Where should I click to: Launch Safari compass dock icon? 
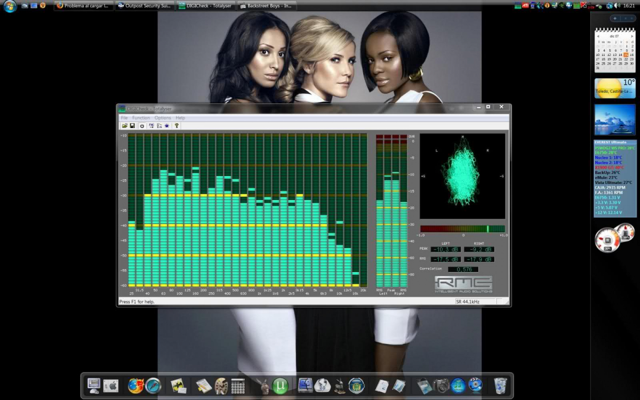pyautogui.click(x=153, y=385)
